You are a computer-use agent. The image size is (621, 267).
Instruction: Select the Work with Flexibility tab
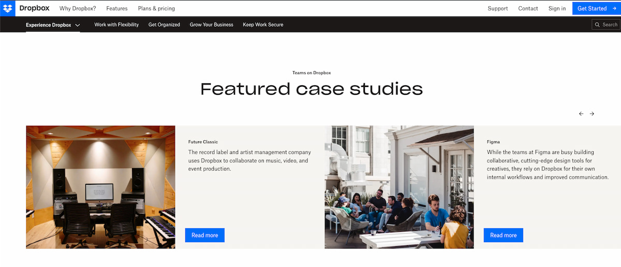coord(116,24)
